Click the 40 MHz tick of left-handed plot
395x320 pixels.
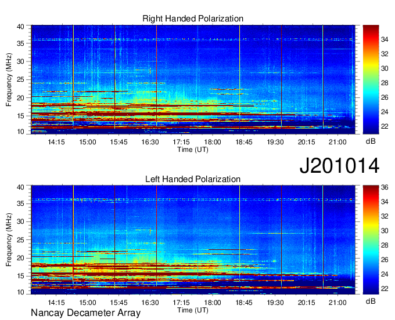[x=21, y=187]
